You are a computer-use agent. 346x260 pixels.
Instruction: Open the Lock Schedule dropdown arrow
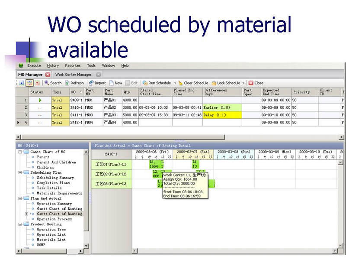(x=243, y=83)
